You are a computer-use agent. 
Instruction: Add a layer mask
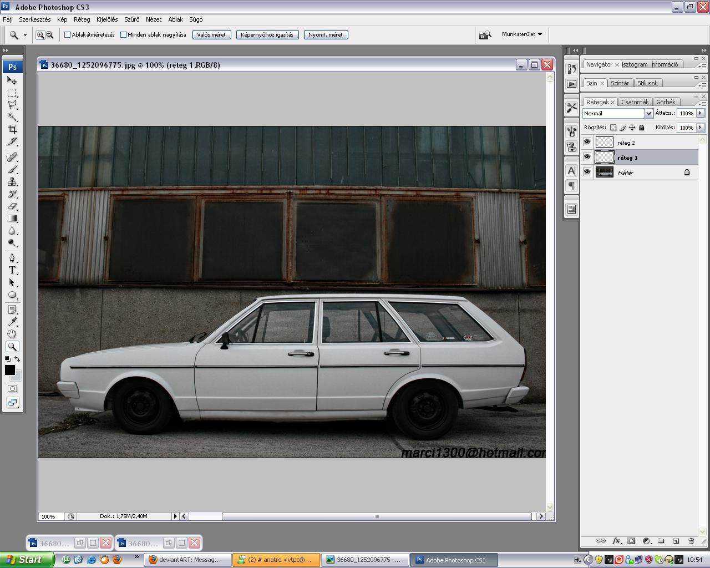coord(631,541)
